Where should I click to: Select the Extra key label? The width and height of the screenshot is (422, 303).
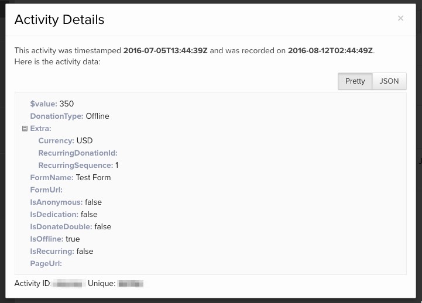point(40,129)
